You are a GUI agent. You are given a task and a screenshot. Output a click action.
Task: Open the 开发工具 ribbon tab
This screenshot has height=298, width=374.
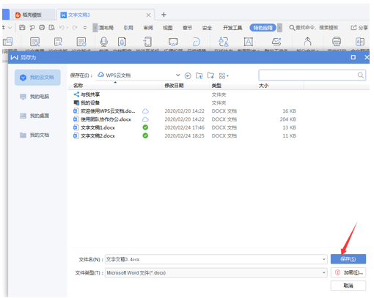coord(232,28)
